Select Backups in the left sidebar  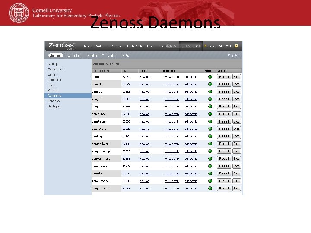pyautogui.click(x=54, y=106)
